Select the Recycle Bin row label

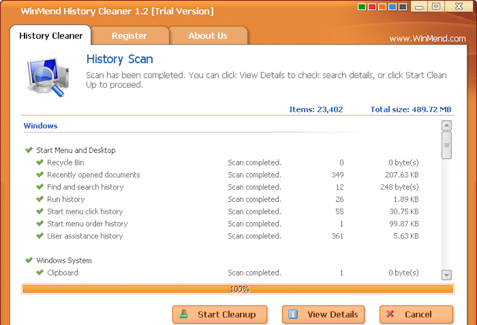pyautogui.click(x=65, y=162)
